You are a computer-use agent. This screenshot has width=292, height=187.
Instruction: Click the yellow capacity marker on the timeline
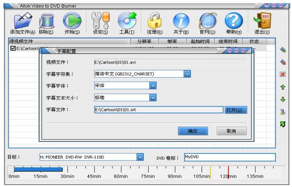pyautogui.click(x=211, y=172)
